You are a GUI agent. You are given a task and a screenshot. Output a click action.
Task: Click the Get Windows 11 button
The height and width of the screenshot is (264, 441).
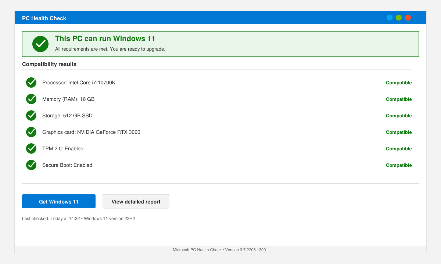point(59,201)
